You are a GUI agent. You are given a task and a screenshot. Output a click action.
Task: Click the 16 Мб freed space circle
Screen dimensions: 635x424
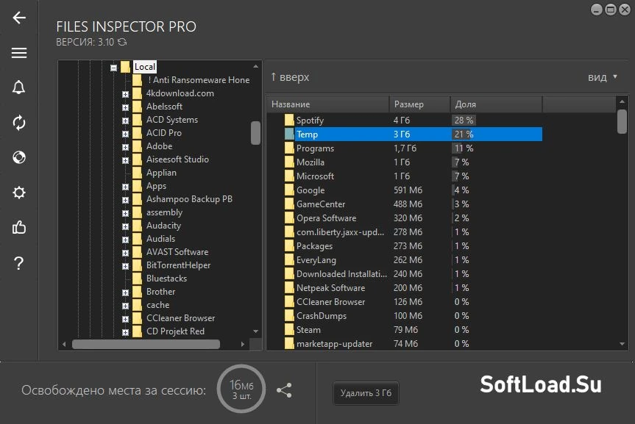[241, 389]
